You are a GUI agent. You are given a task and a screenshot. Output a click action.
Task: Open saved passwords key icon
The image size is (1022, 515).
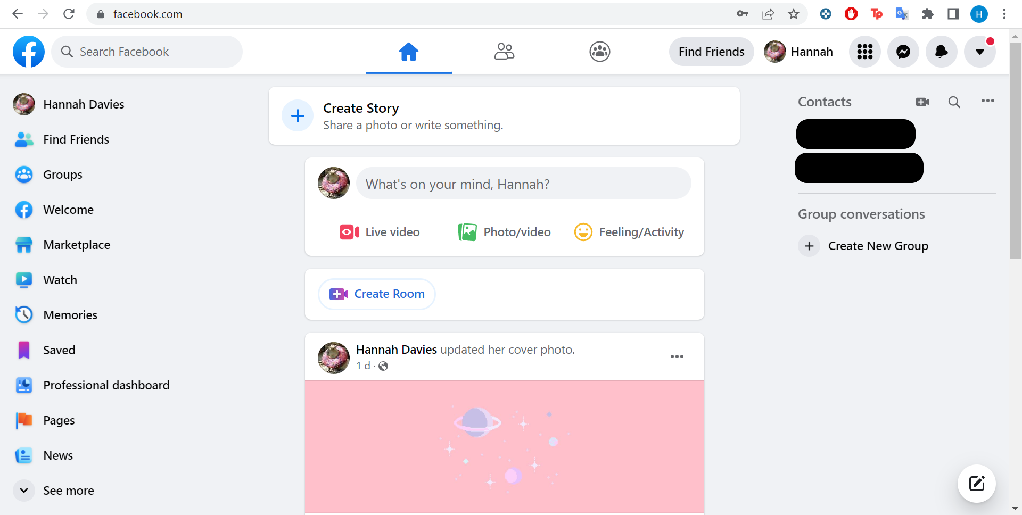tap(743, 14)
